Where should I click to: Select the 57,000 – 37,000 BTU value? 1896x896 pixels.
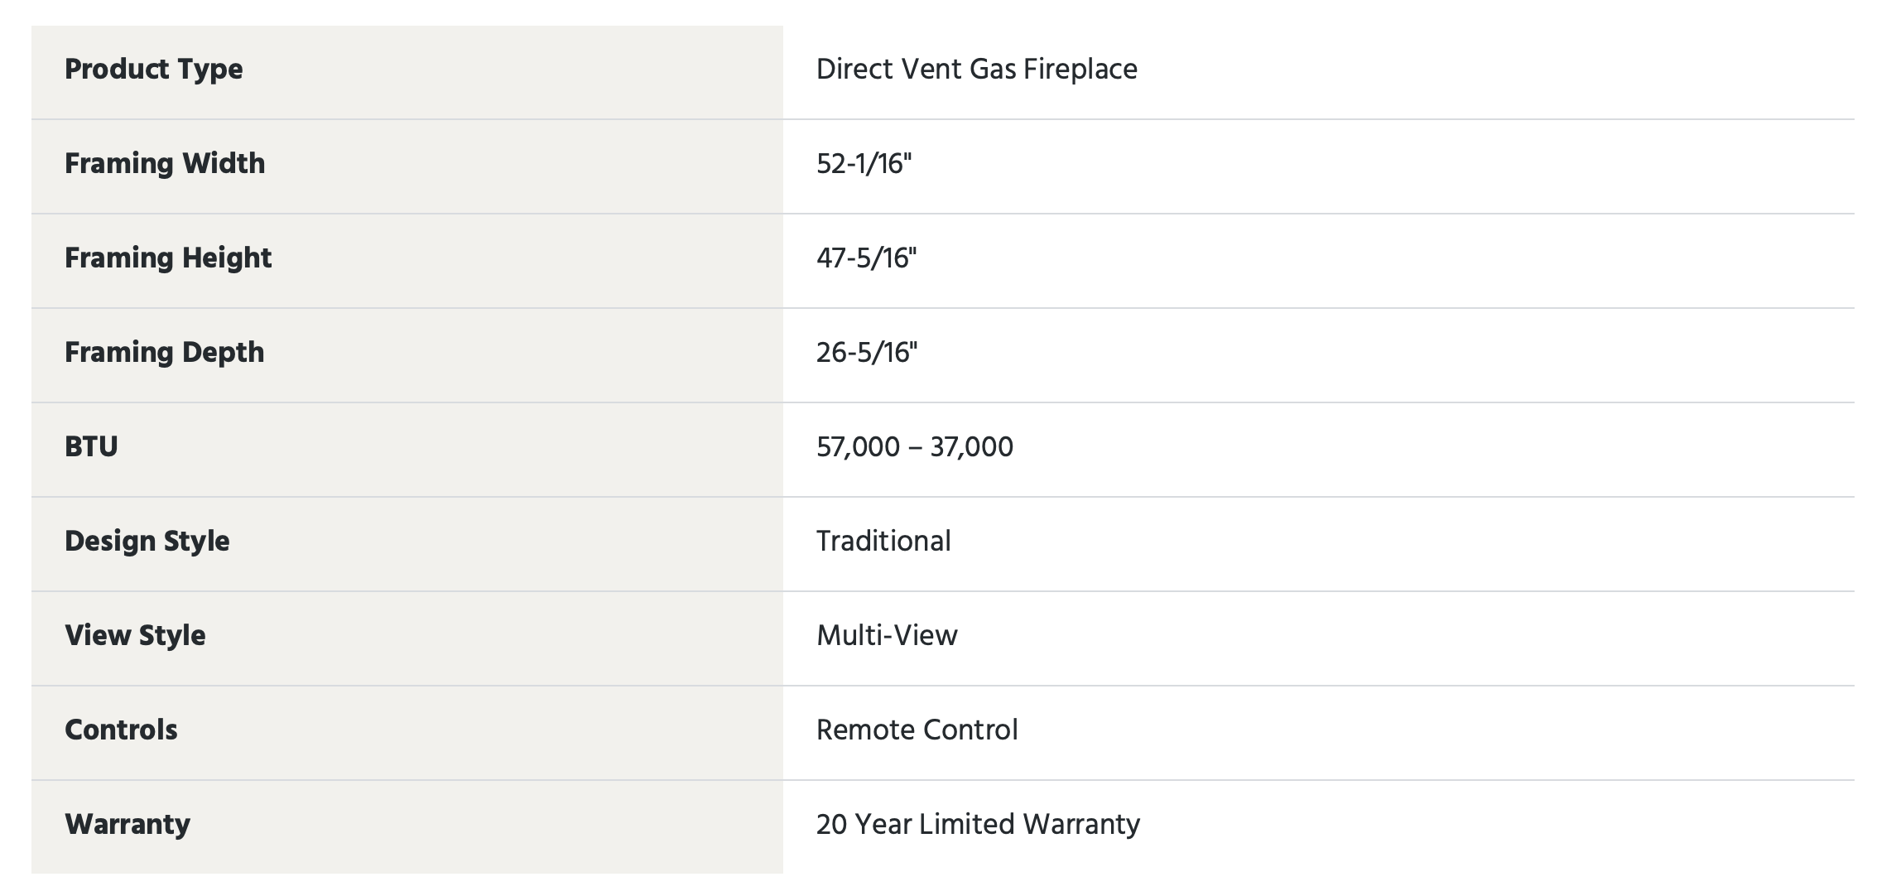coord(914,447)
